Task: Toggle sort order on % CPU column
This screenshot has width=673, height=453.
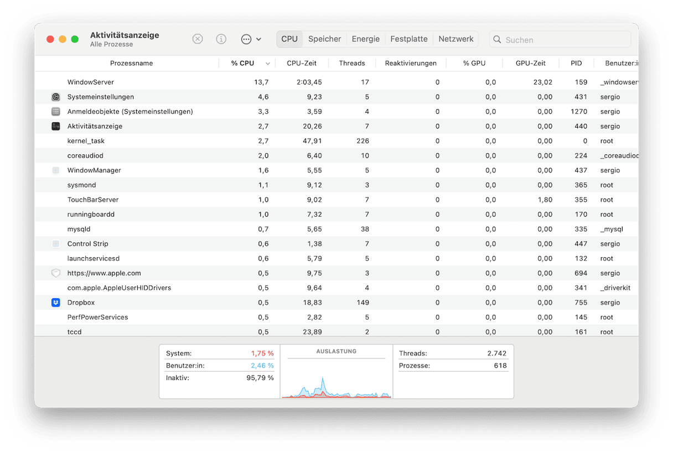Action: pos(268,64)
